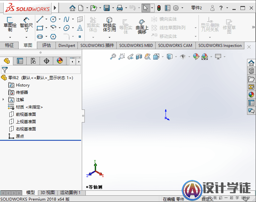Click Zoom to Fit in view toolbar

113,57
